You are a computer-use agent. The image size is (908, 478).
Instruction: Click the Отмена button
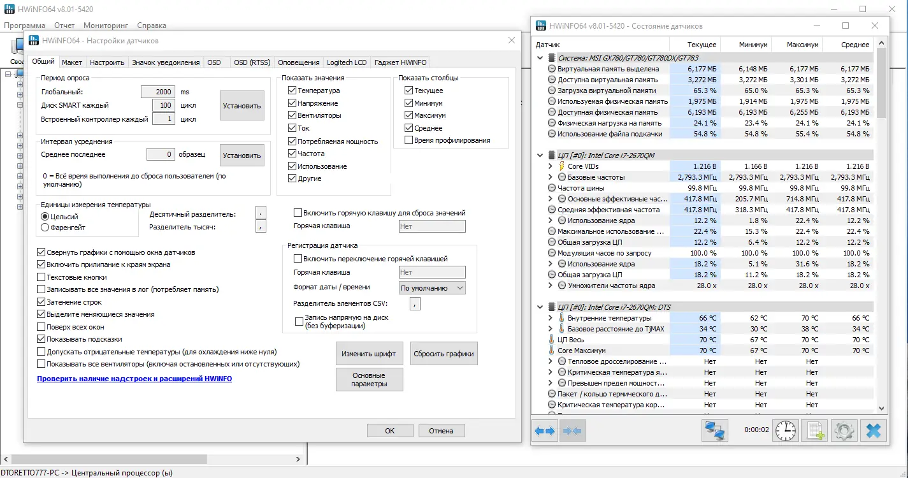click(441, 431)
